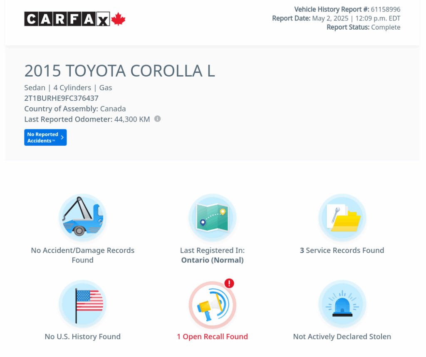This screenshot has height=357, width=426.
Task: Click Report Status: Complete text
Action: point(364,27)
